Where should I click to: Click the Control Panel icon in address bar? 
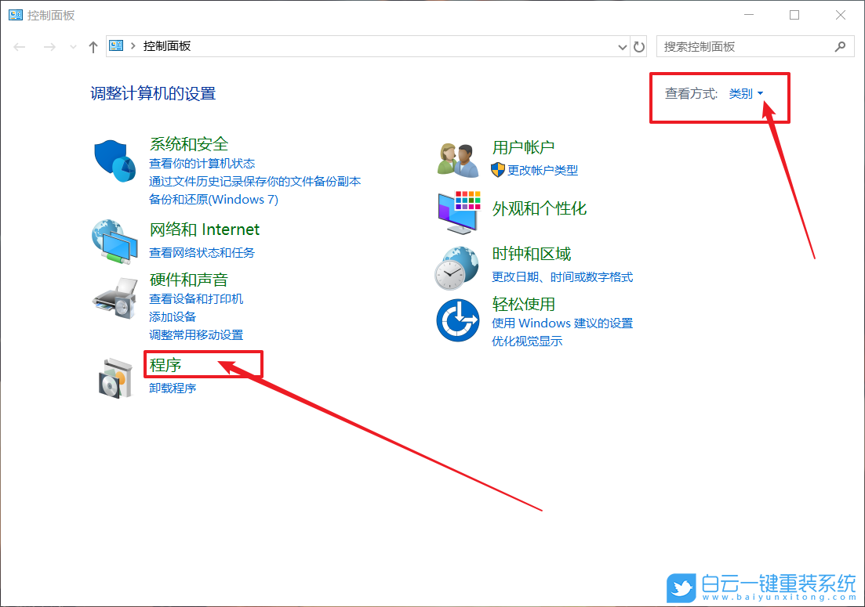[114, 46]
